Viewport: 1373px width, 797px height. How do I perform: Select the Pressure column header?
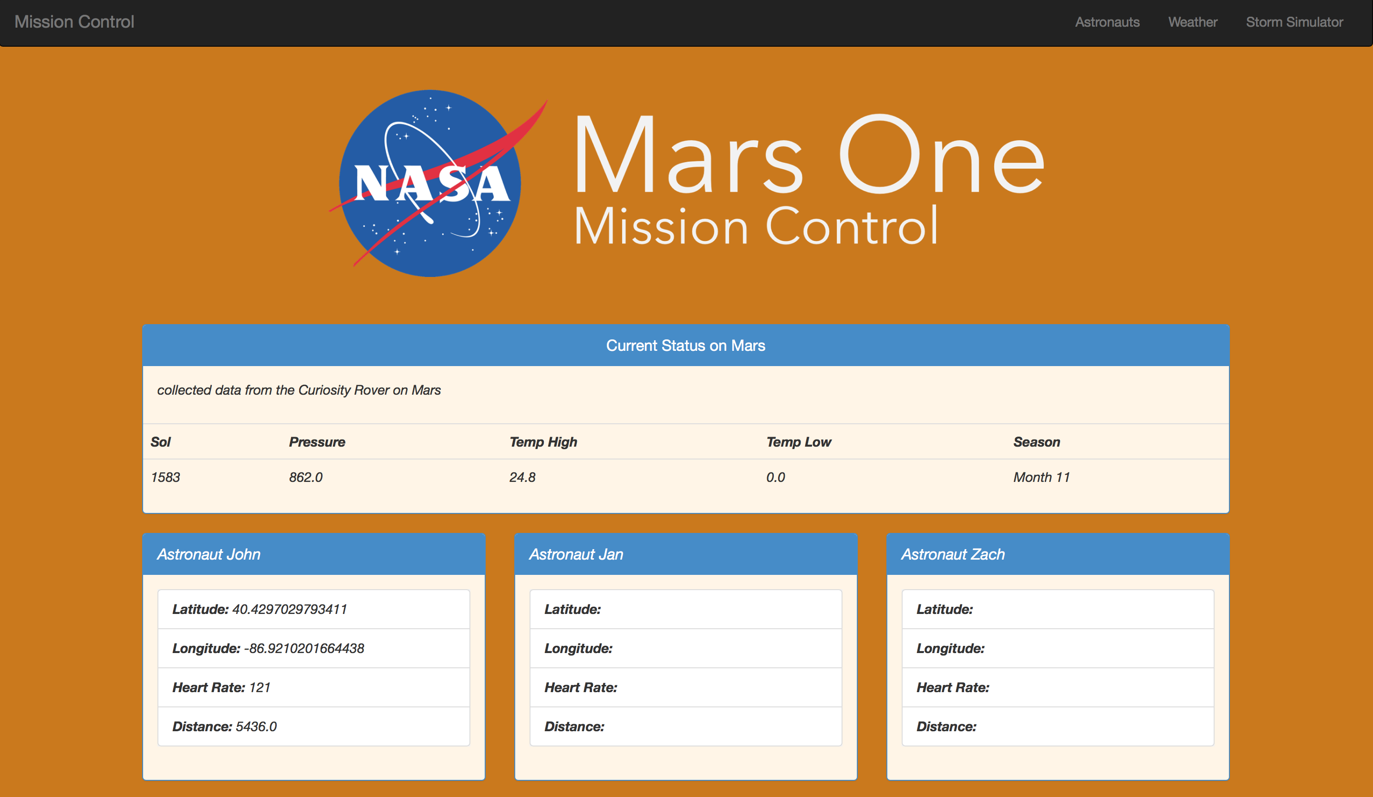(x=317, y=442)
